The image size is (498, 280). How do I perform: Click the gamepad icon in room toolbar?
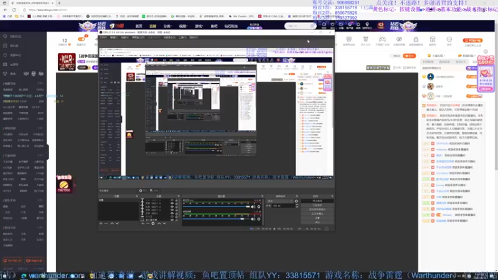click(382, 39)
